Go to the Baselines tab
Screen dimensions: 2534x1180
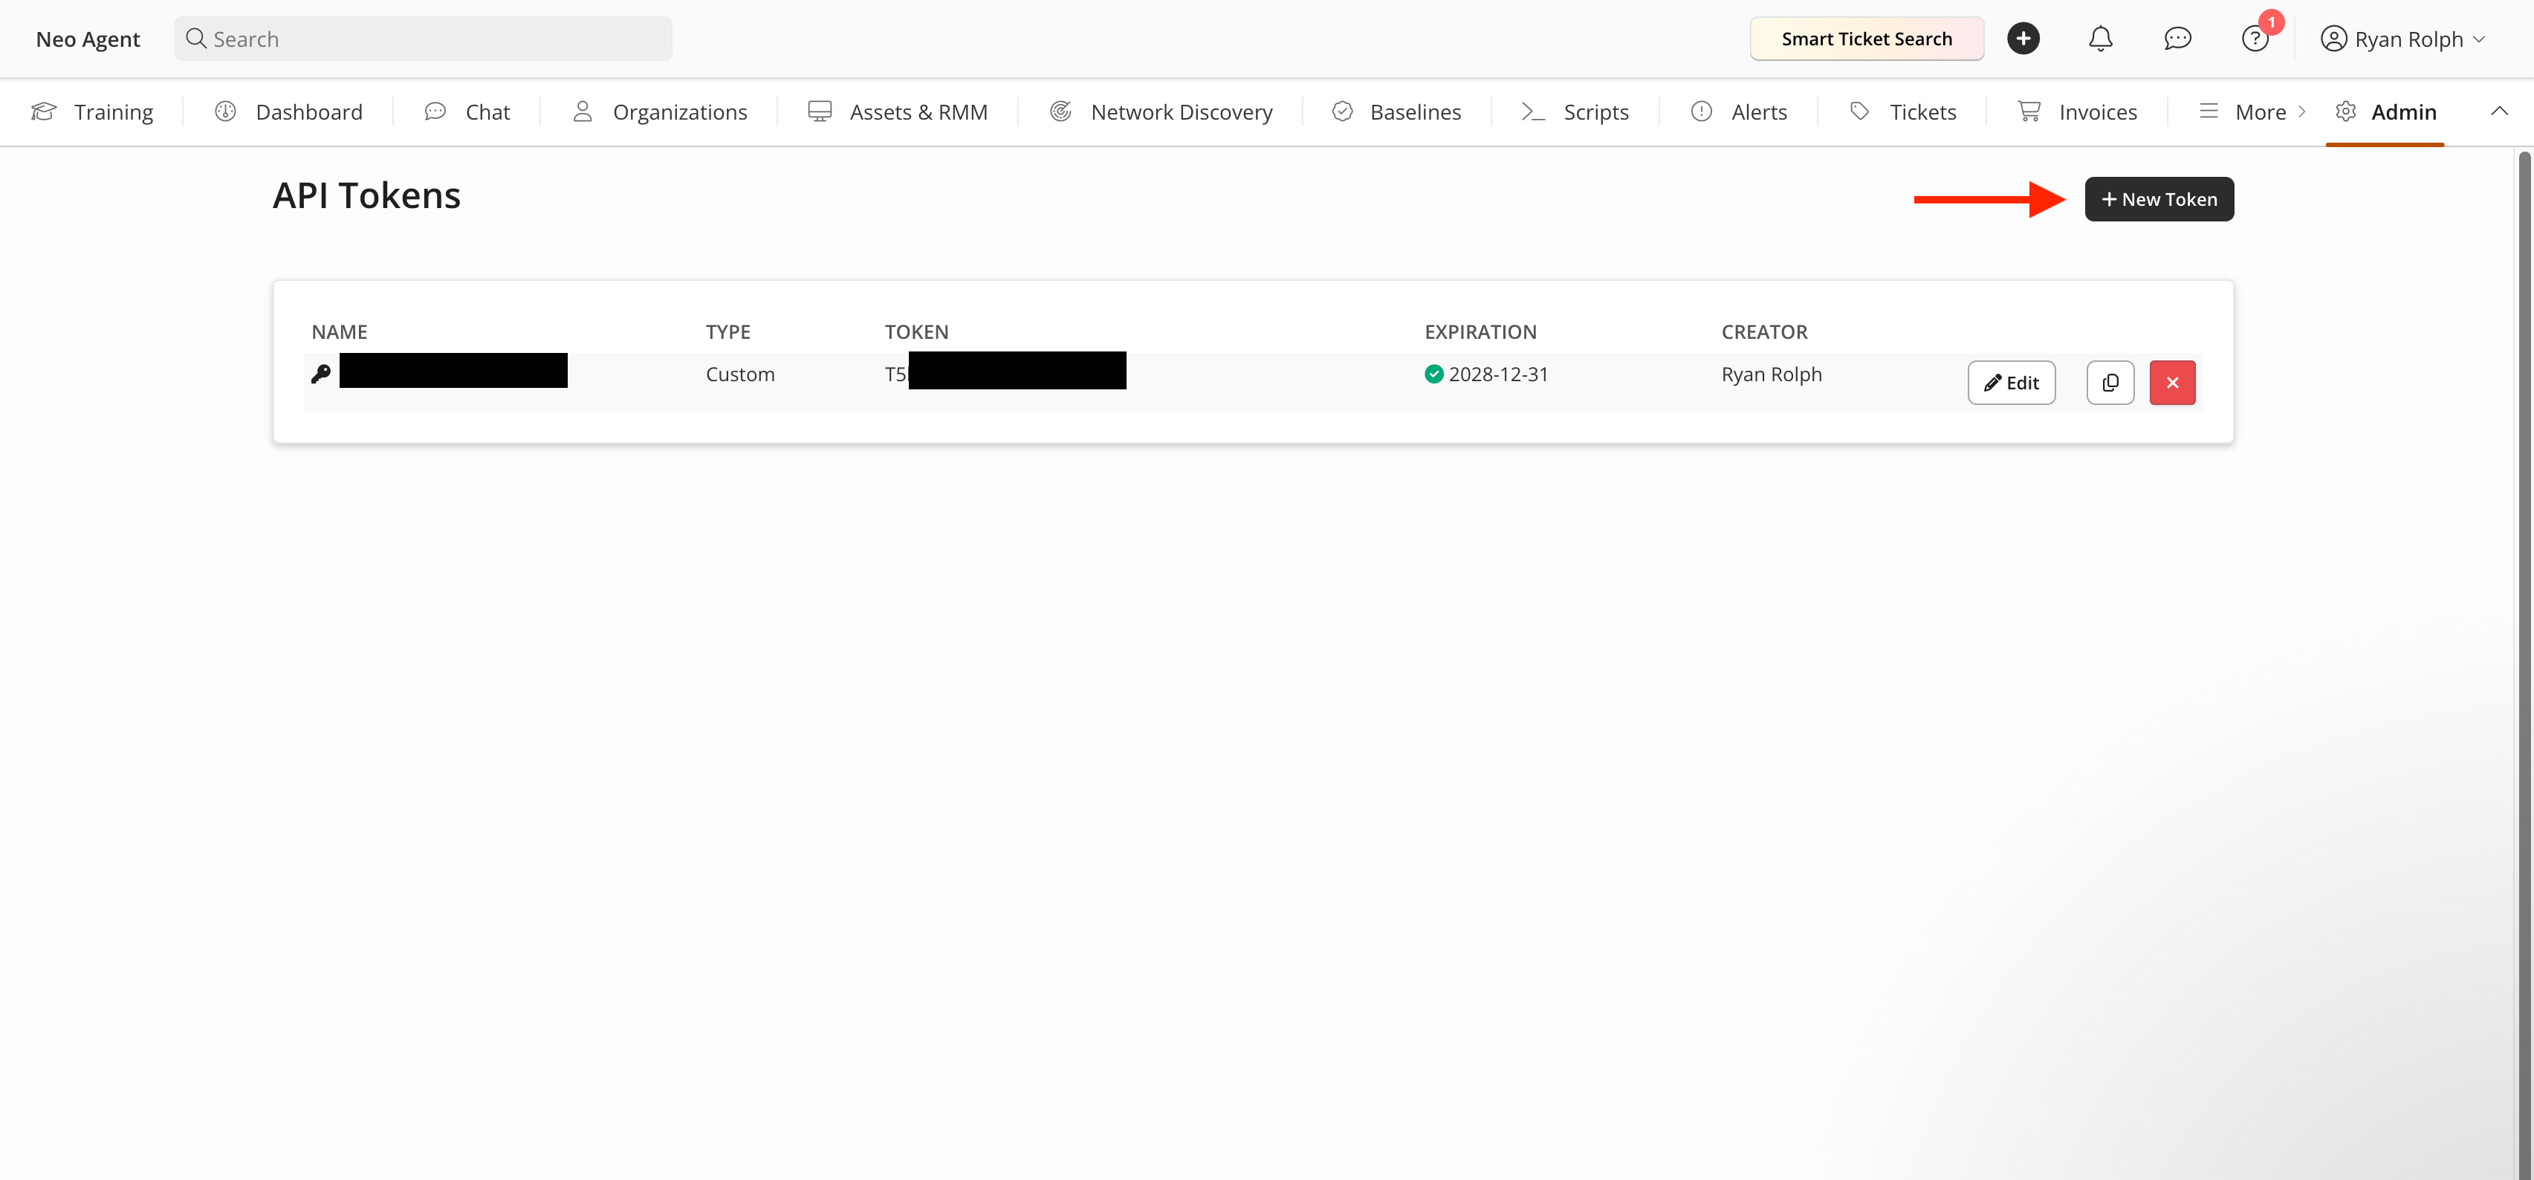point(1396,112)
